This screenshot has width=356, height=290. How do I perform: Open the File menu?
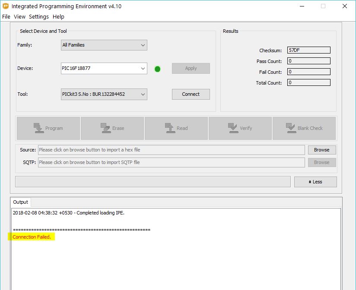tap(6, 17)
